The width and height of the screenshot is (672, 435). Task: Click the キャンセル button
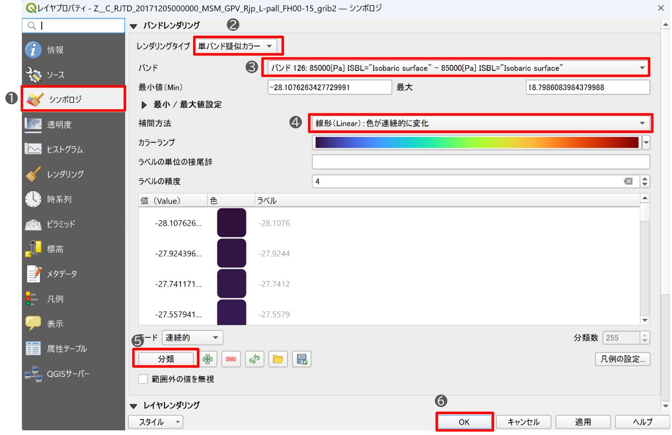coord(523,422)
